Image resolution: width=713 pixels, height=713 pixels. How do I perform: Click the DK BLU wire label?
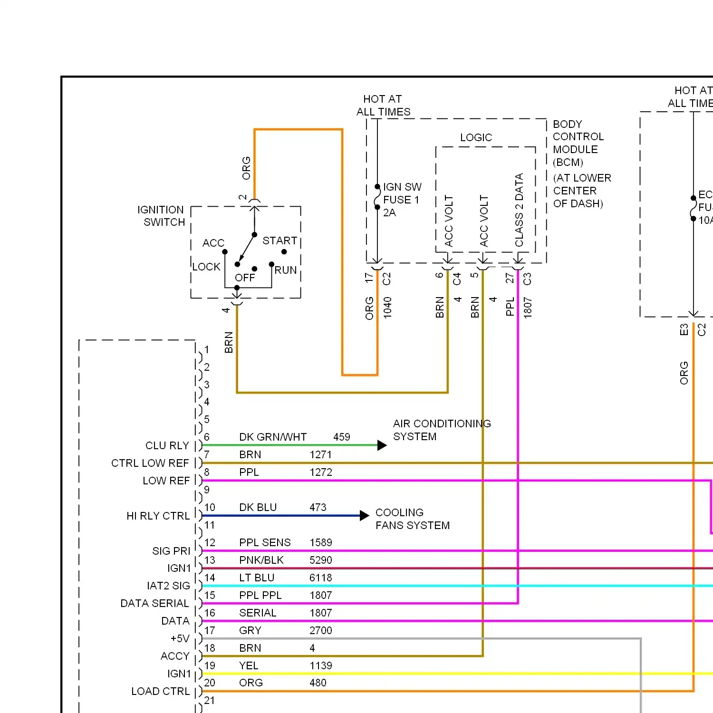click(x=258, y=507)
